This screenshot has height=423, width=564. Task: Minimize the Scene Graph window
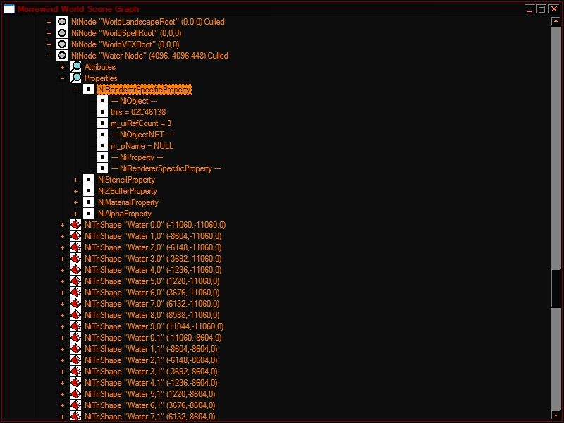pyautogui.click(x=529, y=9)
